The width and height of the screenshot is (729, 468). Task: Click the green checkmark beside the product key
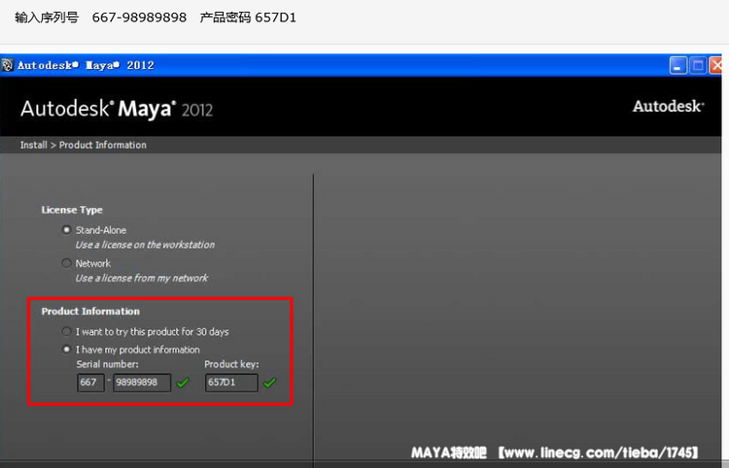point(269,383)
